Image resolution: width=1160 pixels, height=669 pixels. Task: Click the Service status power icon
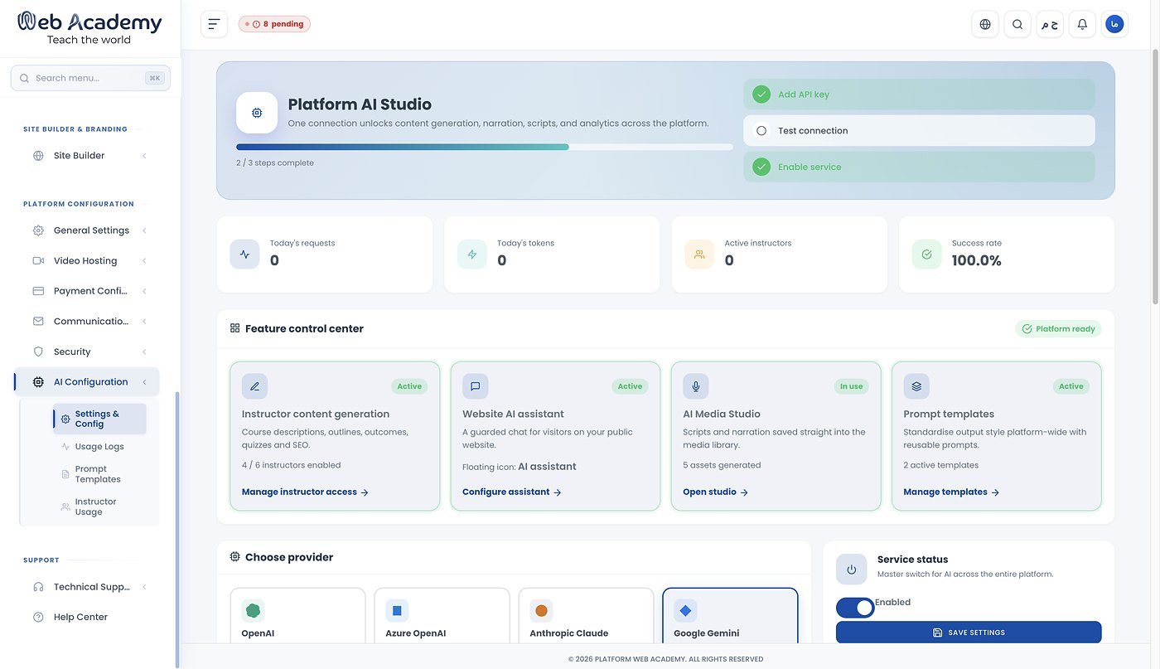(852, 570)
